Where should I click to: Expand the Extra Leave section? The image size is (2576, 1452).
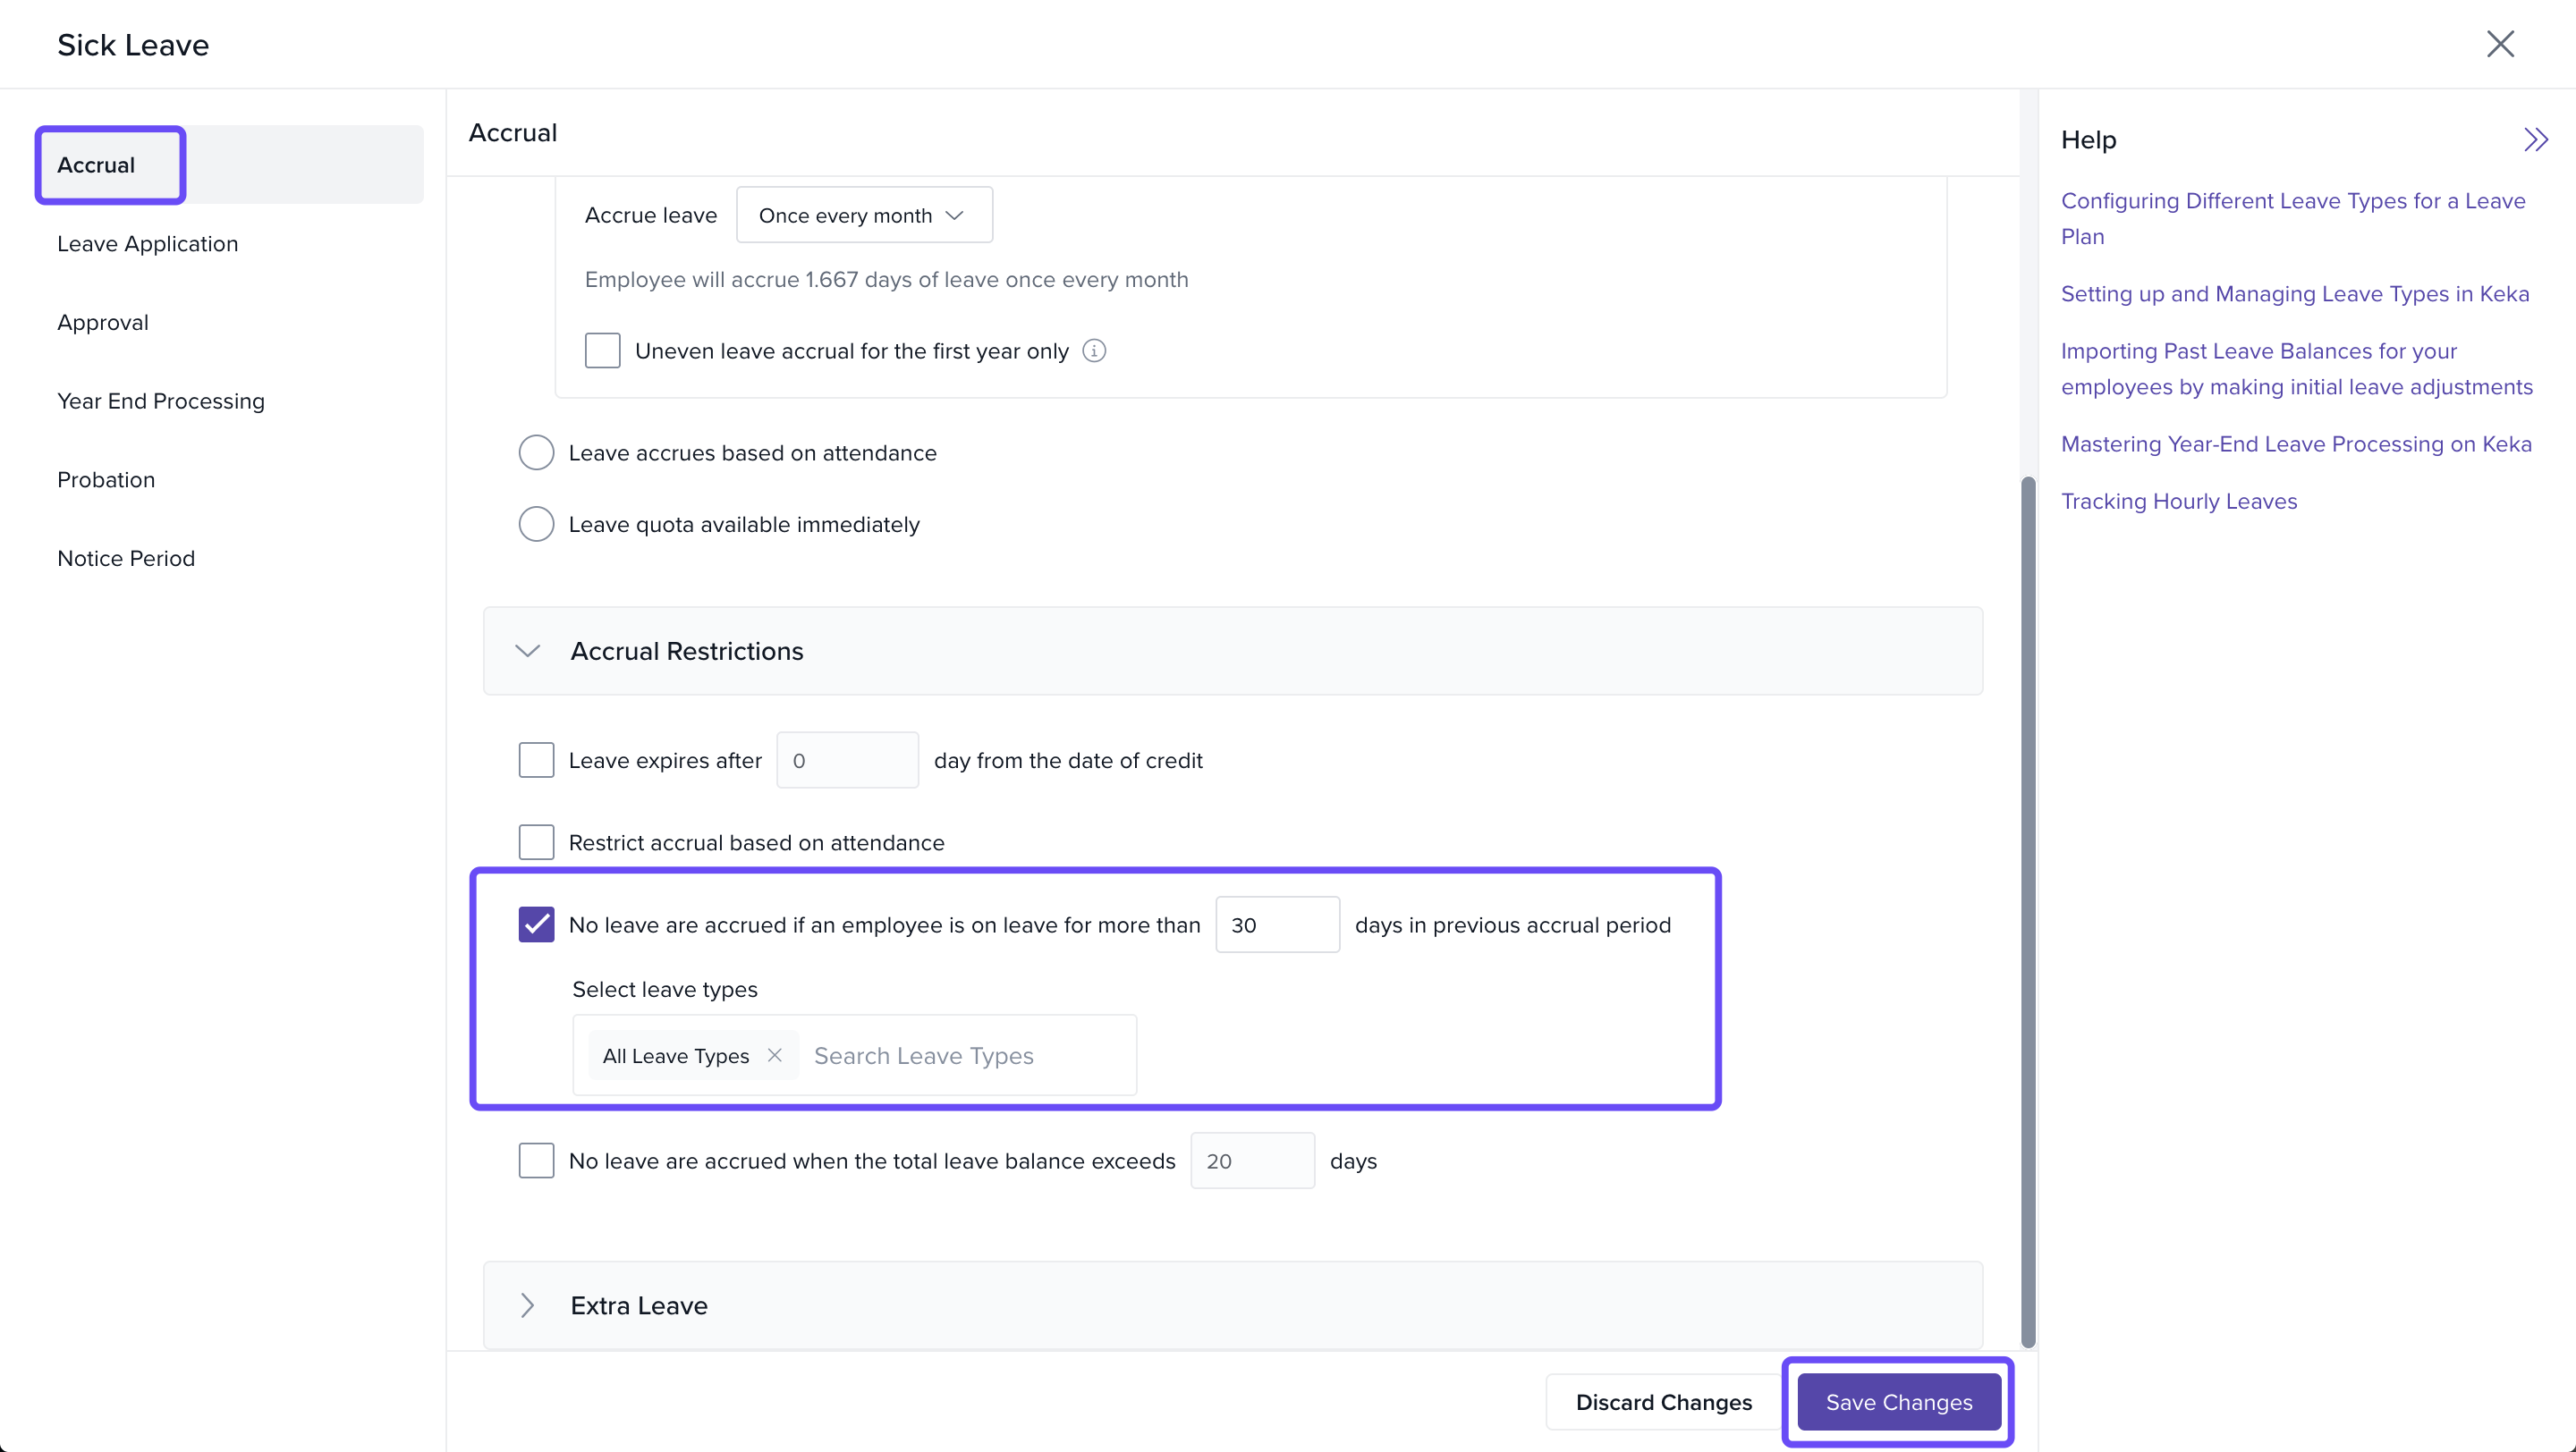[x=528, y=1305]
